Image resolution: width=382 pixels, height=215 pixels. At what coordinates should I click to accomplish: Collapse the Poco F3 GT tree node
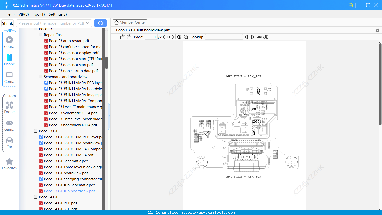click(35, 131)
